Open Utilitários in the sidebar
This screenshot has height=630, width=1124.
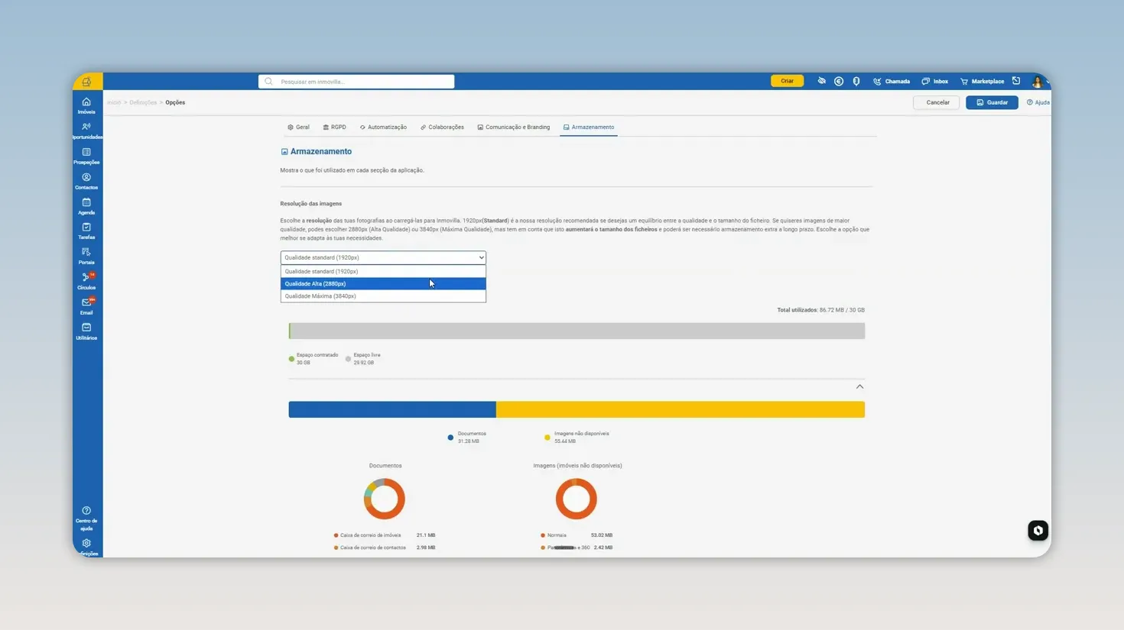[x=86, y=331]
